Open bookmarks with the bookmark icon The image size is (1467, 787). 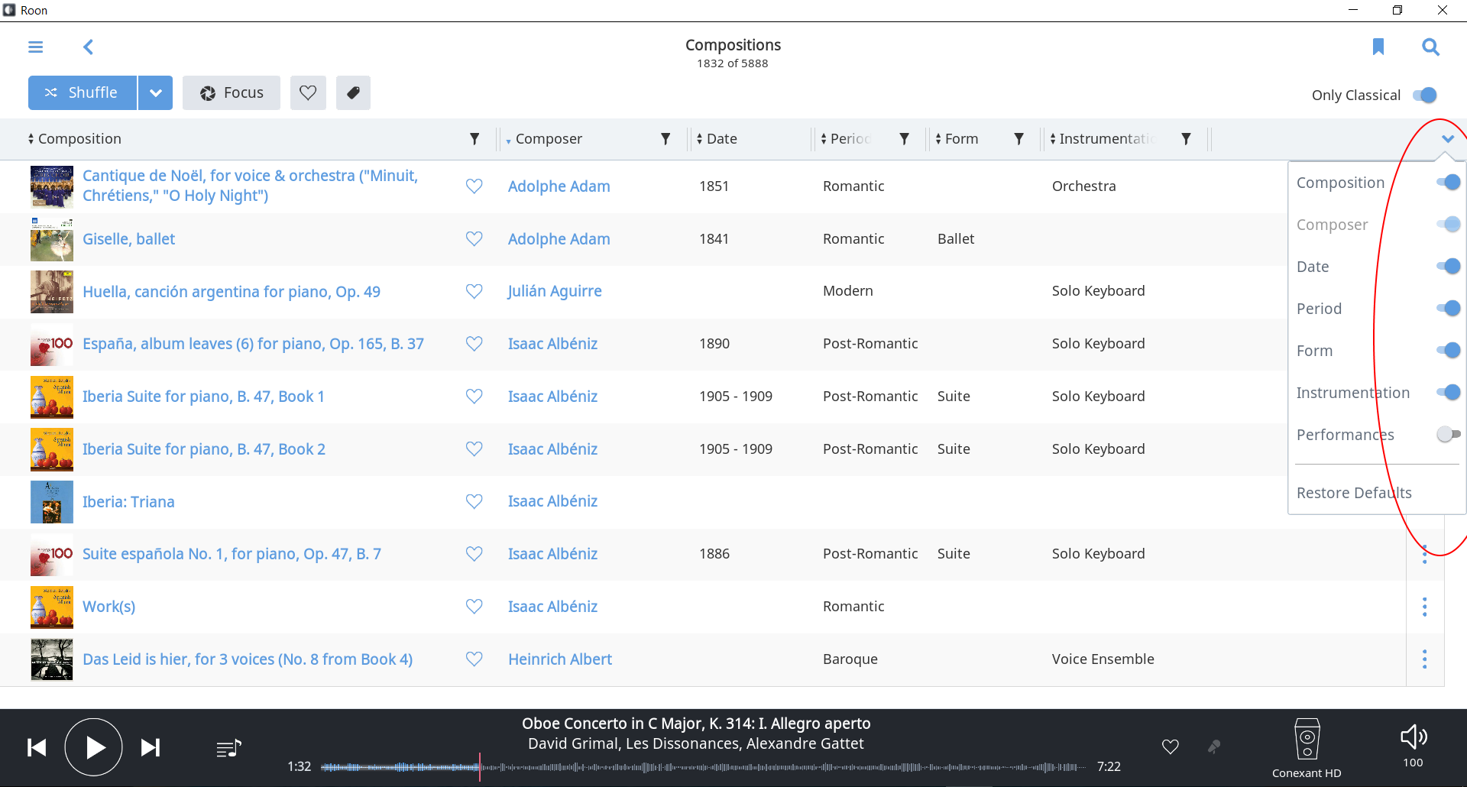1378,47
